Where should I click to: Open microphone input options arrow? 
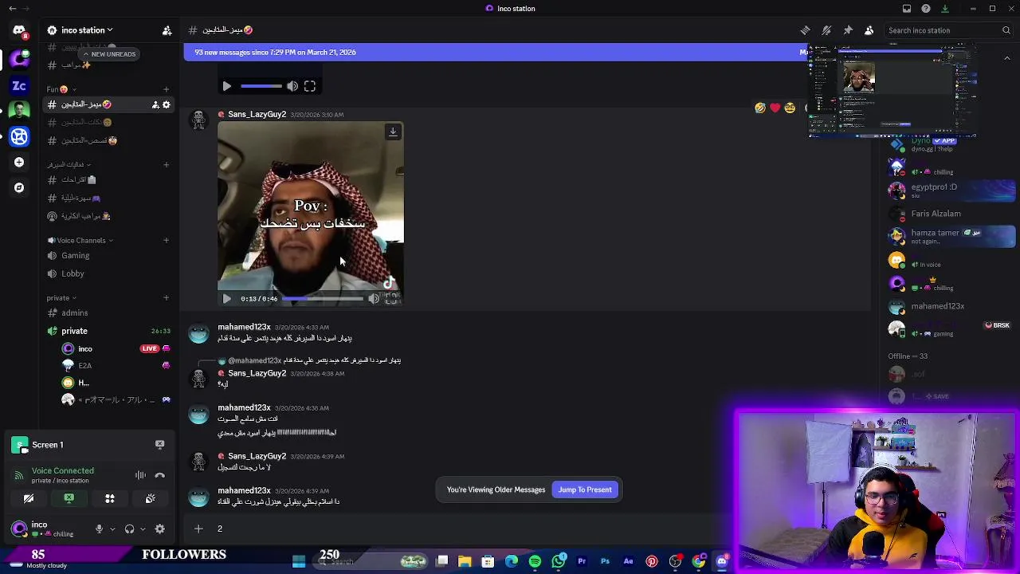(112, 529)
